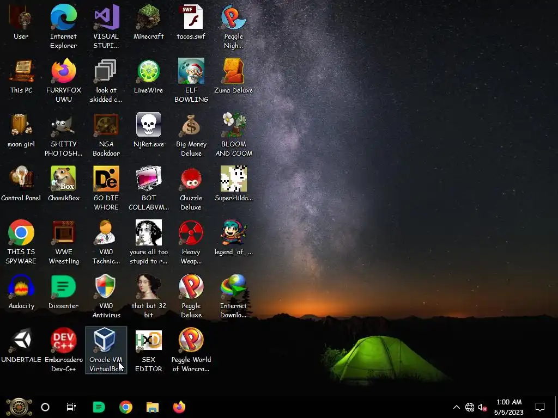
Task: Open Peggle Nights shortcut
Action: click(x=233, y=27)
